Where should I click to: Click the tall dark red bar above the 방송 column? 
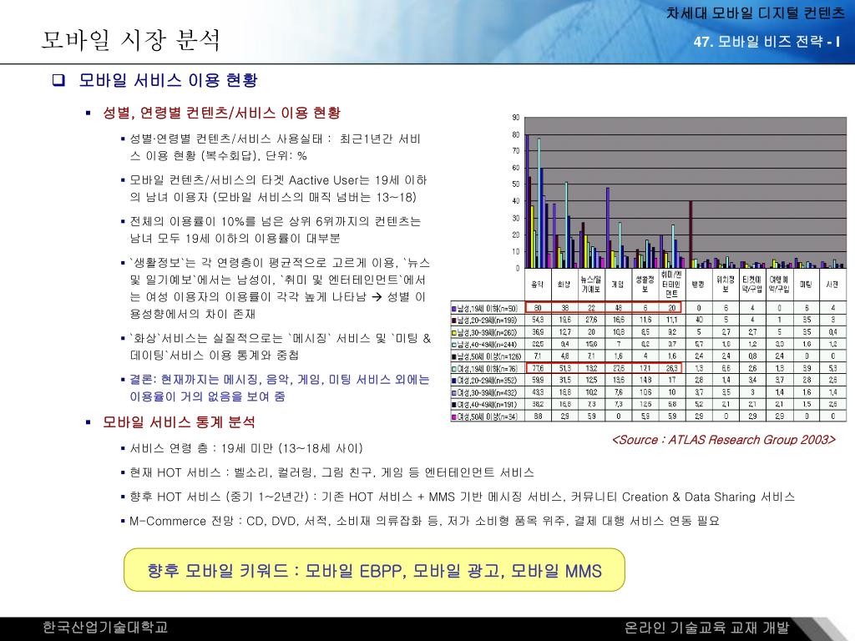point(691,235)
